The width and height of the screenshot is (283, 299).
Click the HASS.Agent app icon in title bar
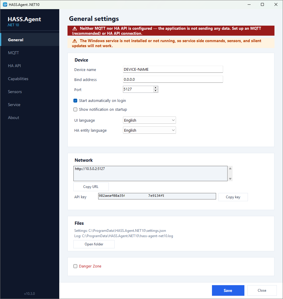click(x=5, y=4)
